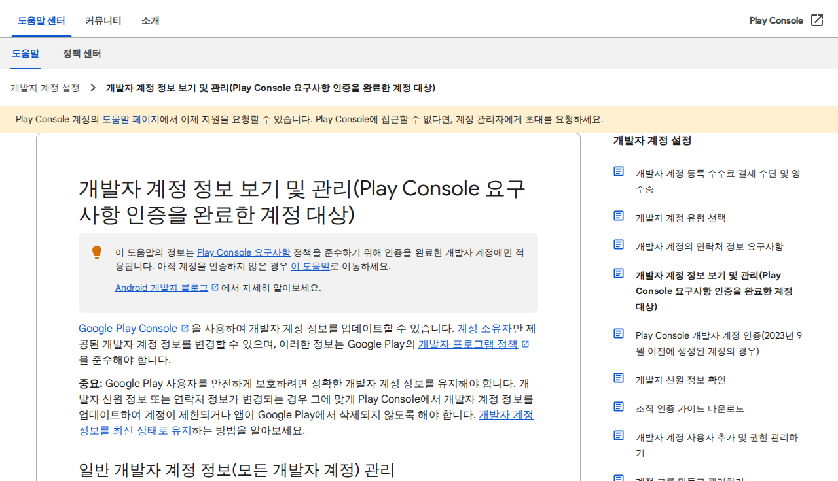Select the 정책 센터 sub-tab

pyautogui.click(x=82, y=54)
